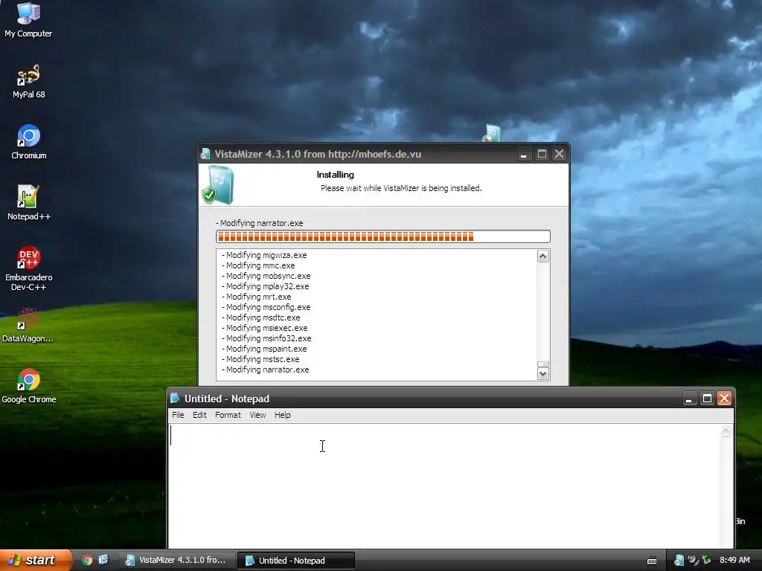Select the Embarcadero Dev-C++ desktop icon
This screenshot has height=571, width=762.
point(29,268)
